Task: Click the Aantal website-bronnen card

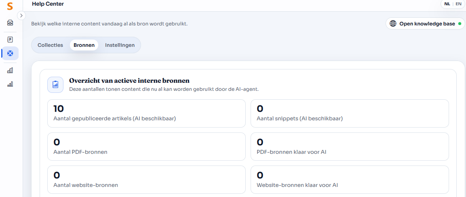Action: pos(147,180)
